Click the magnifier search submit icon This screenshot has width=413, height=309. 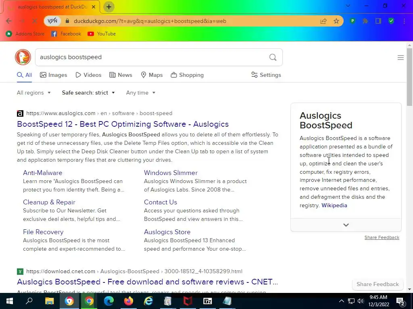(x=273, y=57)
